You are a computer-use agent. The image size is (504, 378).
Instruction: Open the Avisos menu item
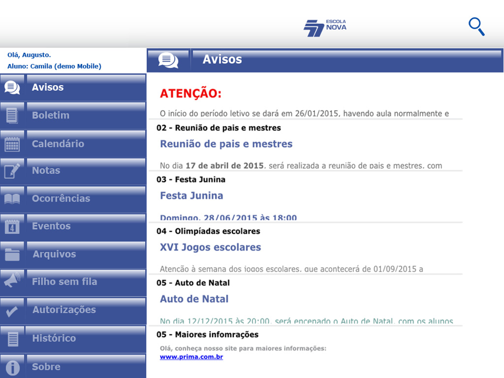click(73, 87)
